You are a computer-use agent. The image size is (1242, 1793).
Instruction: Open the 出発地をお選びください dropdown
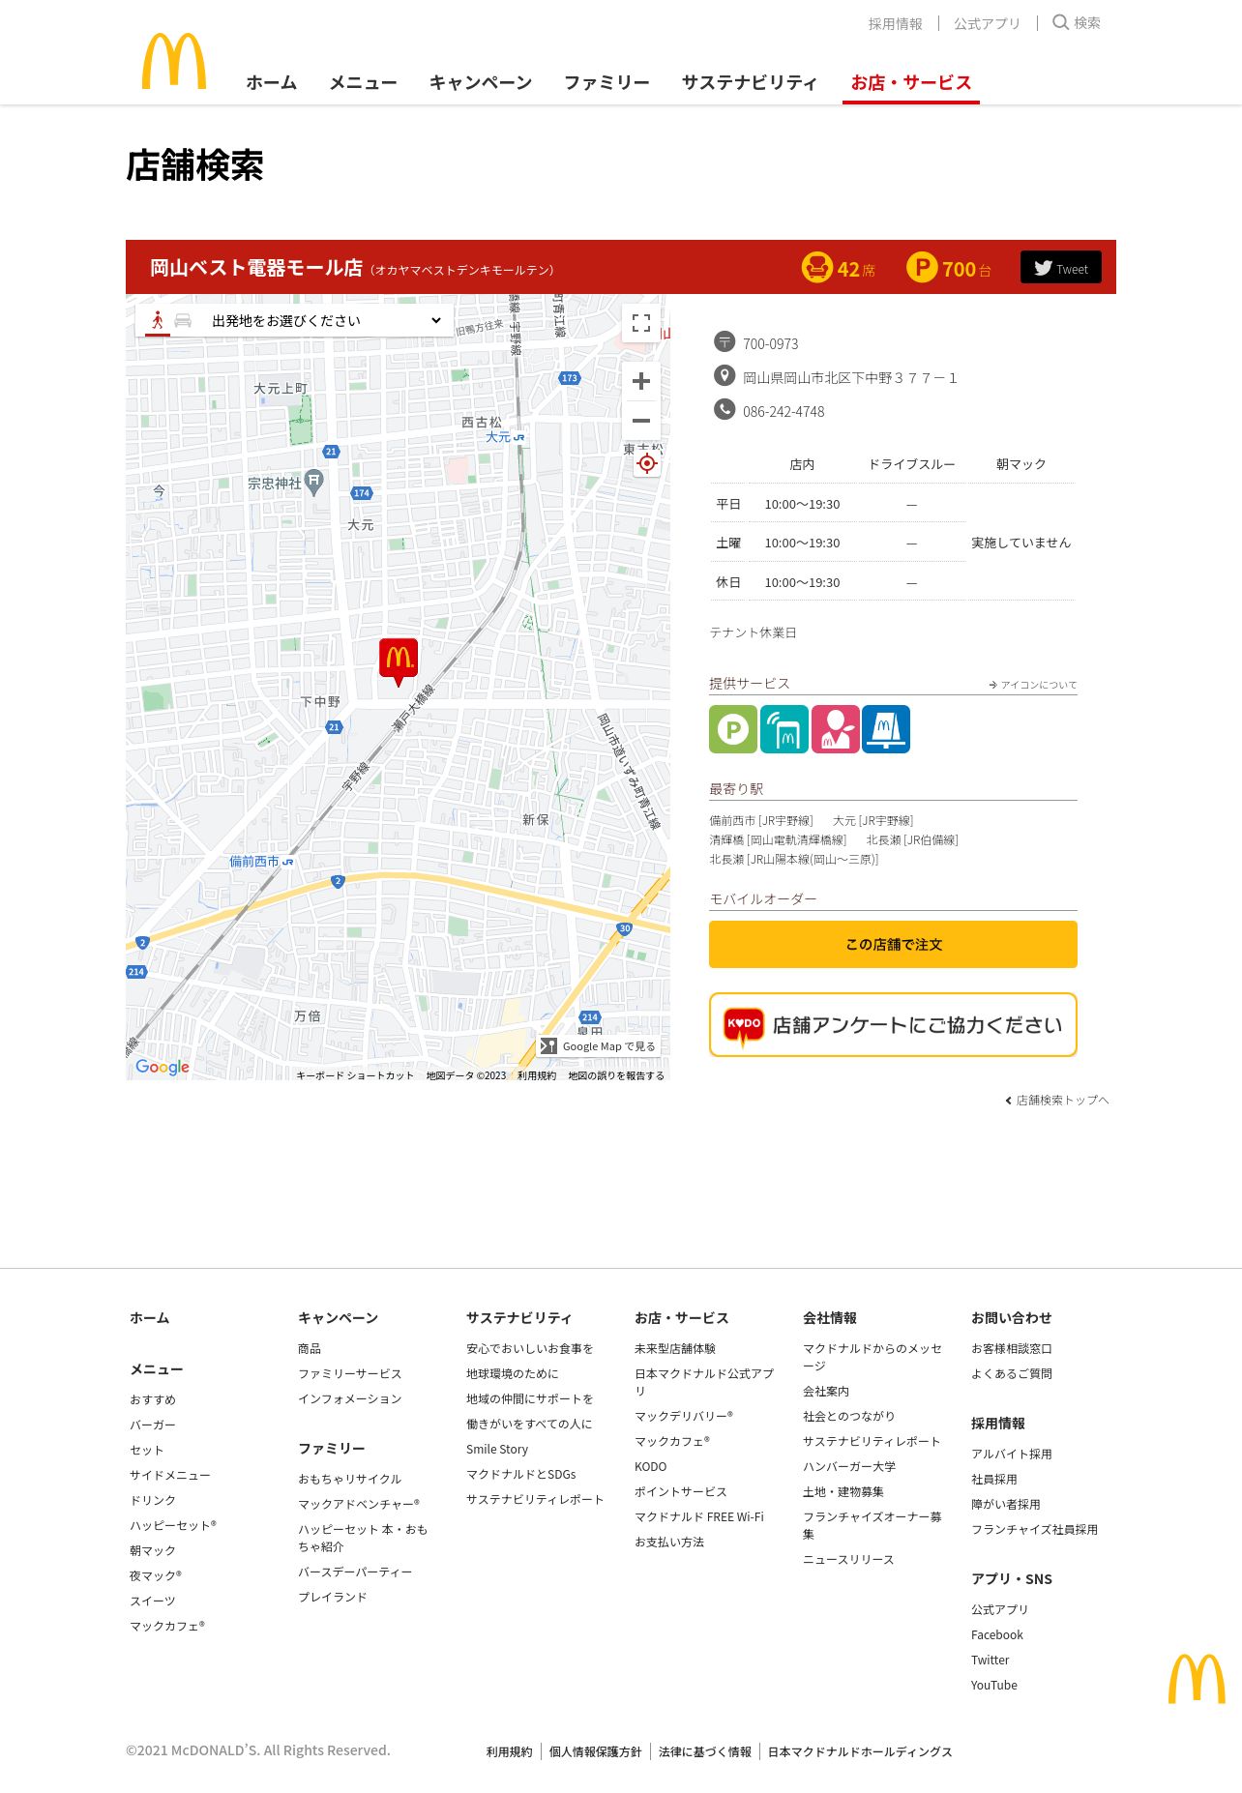tap(326, 321)
